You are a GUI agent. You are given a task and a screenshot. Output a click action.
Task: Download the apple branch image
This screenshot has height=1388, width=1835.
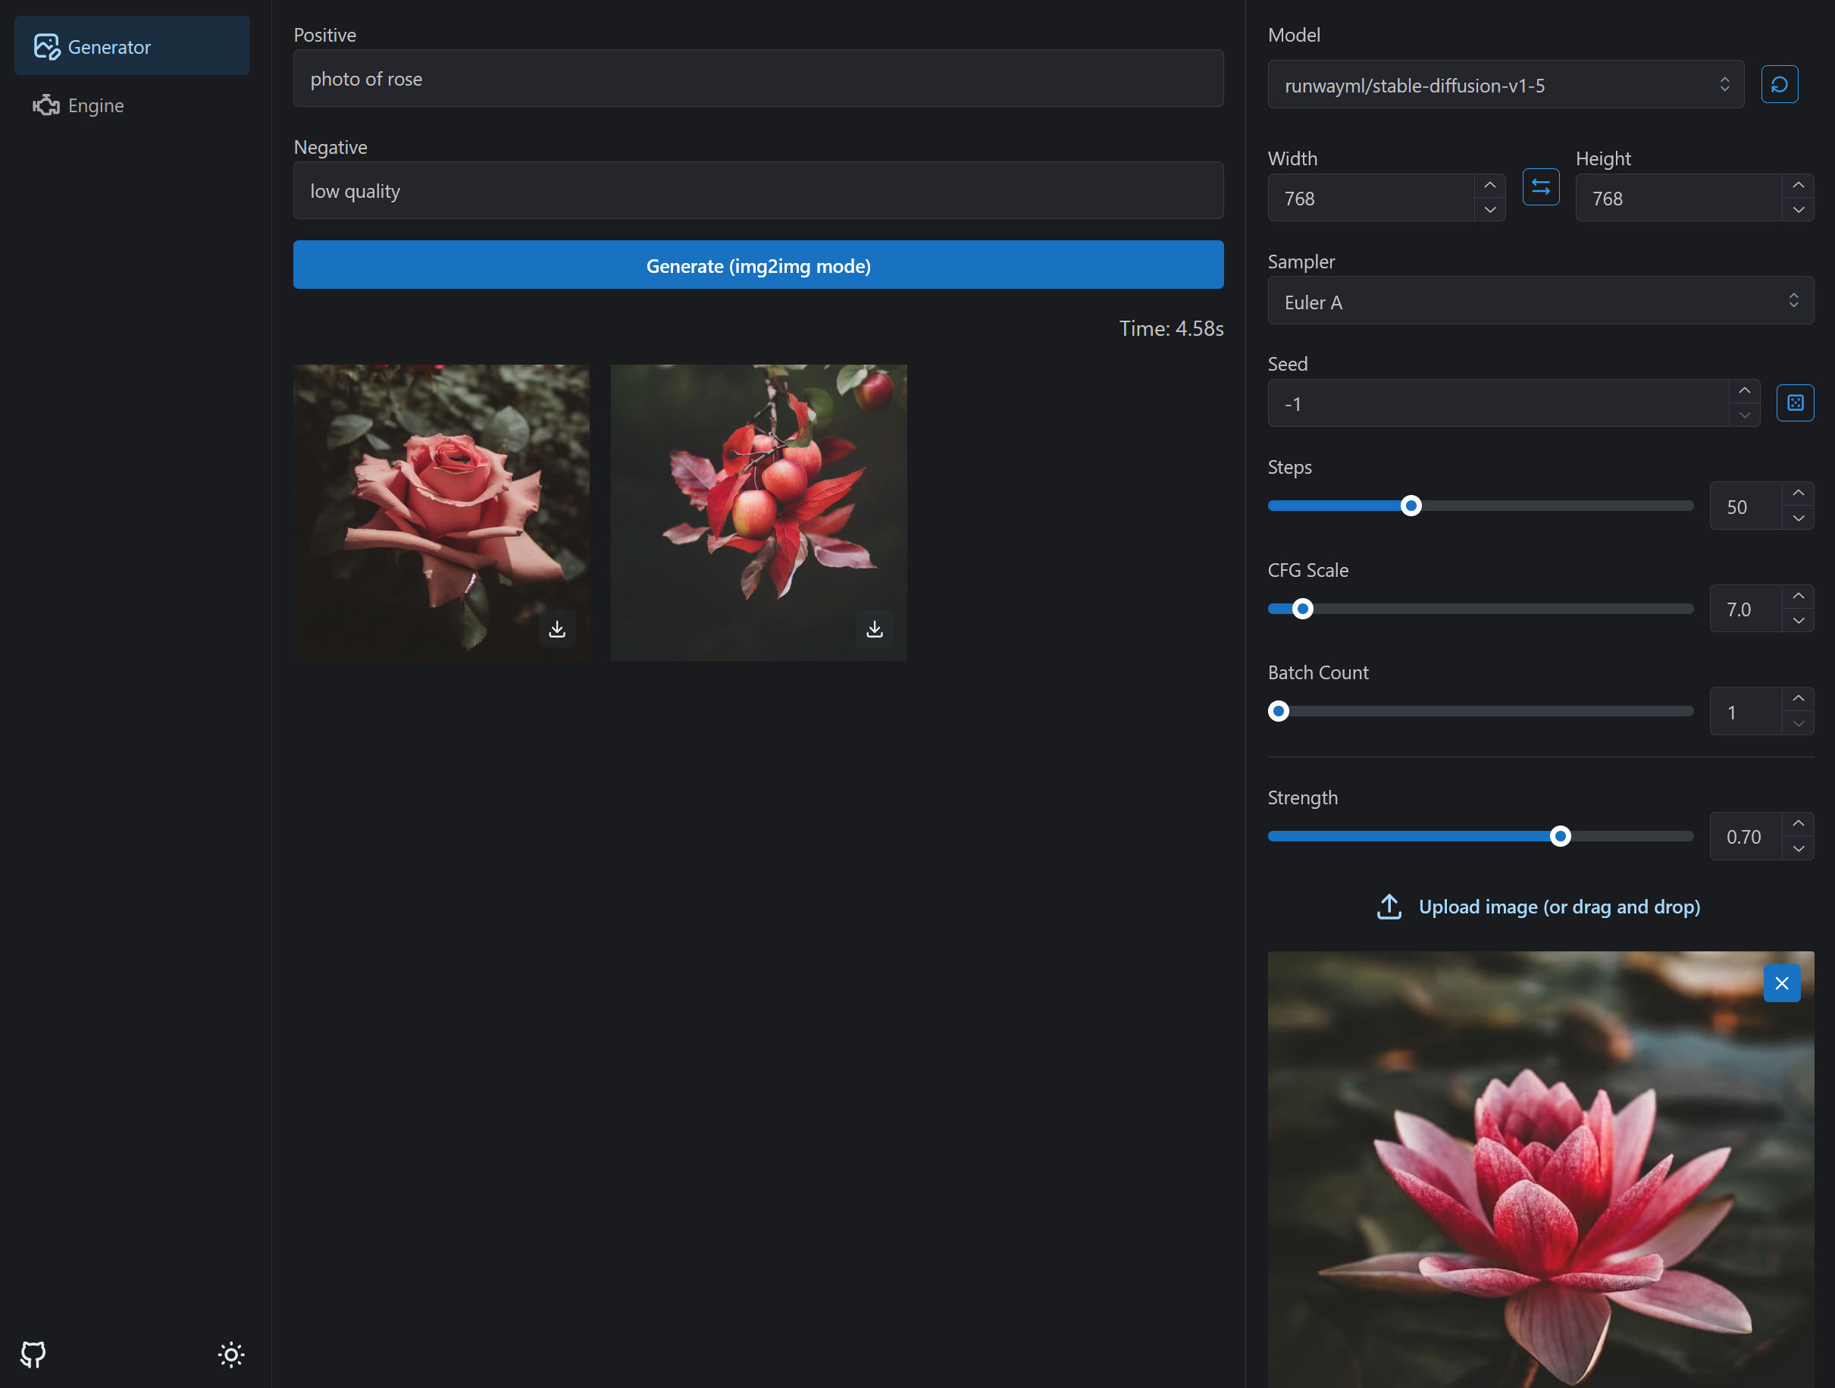(x=875, y=629)
